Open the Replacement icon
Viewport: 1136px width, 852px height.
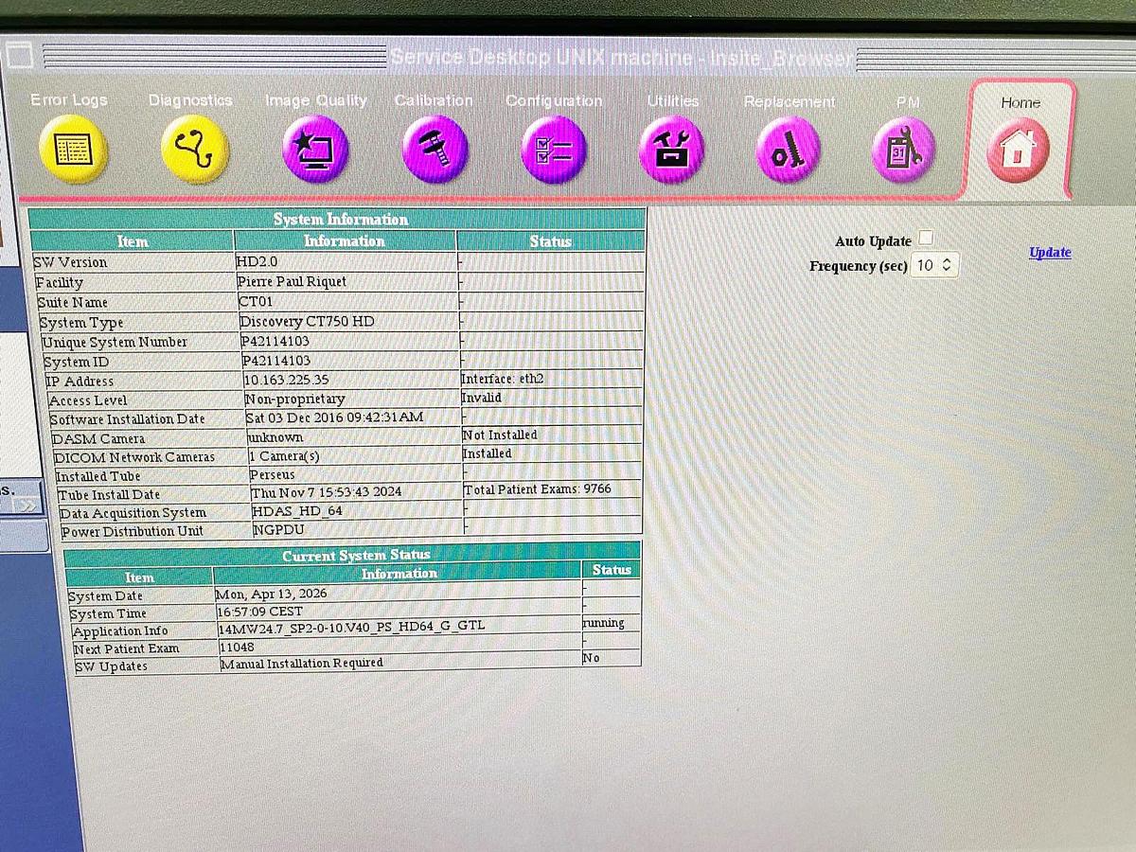[x=788, y=151]
